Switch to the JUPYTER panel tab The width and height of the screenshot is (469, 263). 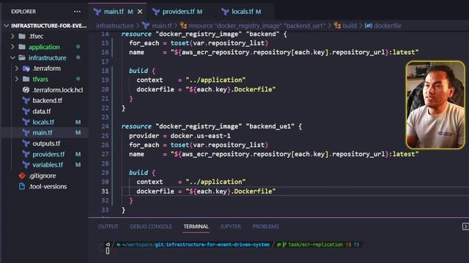(230, 226)
